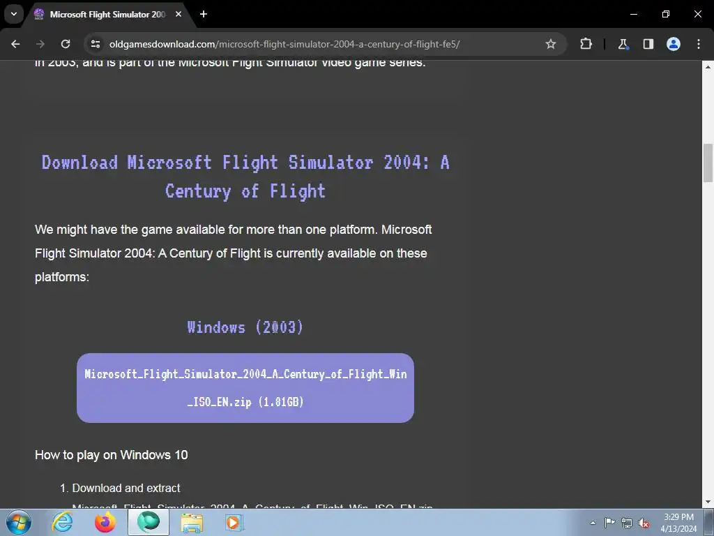Click the vertical scrollbar thumb
The image size is (714, 536).
(x=708, y=163)
